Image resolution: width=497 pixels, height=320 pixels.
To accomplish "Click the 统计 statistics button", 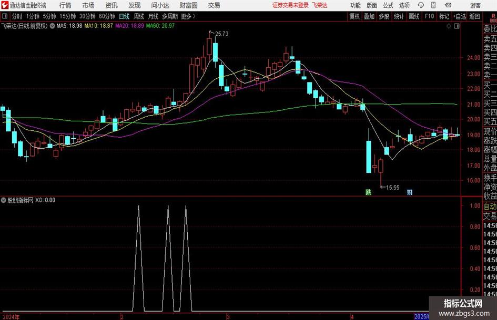I will (x=399, y=16).
